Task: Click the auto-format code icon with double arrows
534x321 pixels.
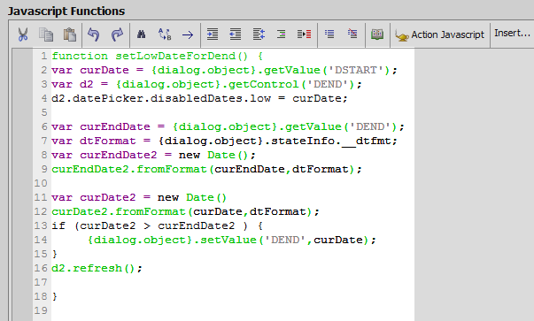Action: [259, 34]
